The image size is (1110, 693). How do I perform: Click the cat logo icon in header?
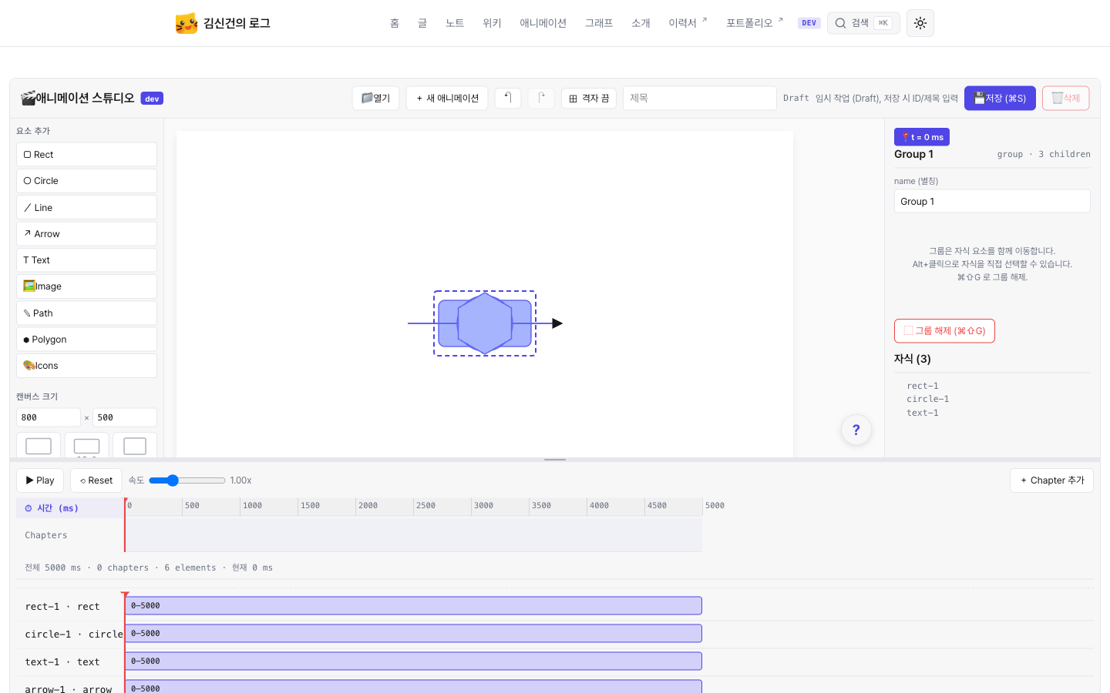click(187, 23)
